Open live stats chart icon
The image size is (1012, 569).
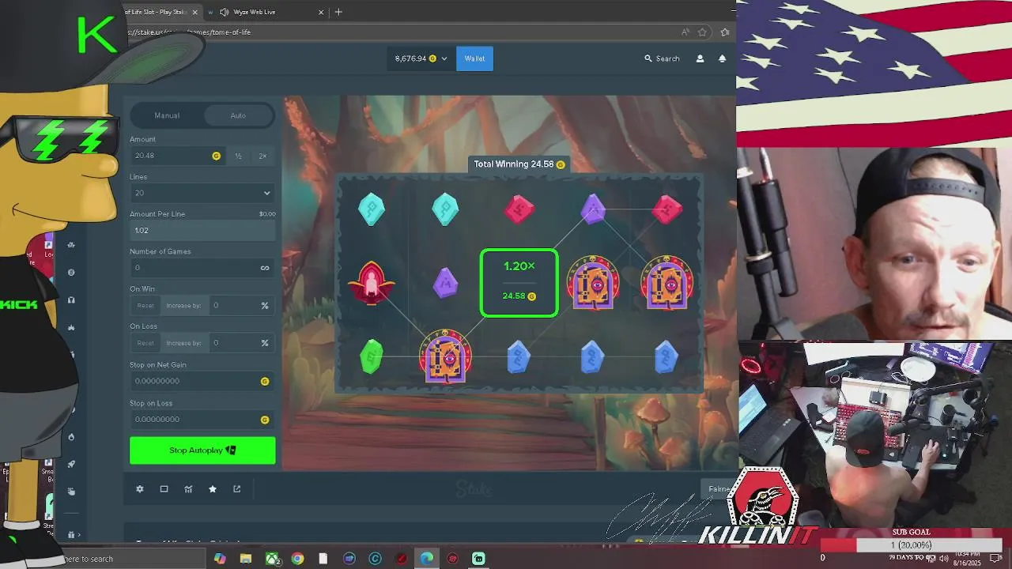coord(188,489)
